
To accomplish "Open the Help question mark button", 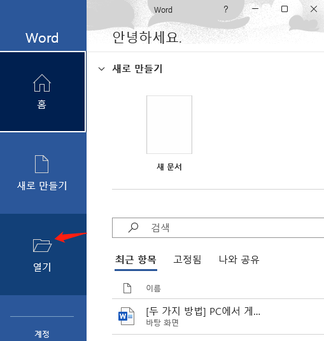I will point(226,9).
